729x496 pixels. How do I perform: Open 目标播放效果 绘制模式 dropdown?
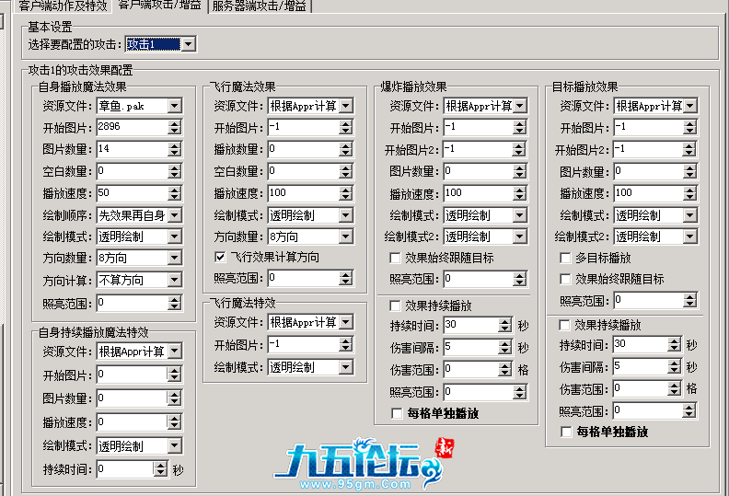pyautogui.click(x=690, y=215)
